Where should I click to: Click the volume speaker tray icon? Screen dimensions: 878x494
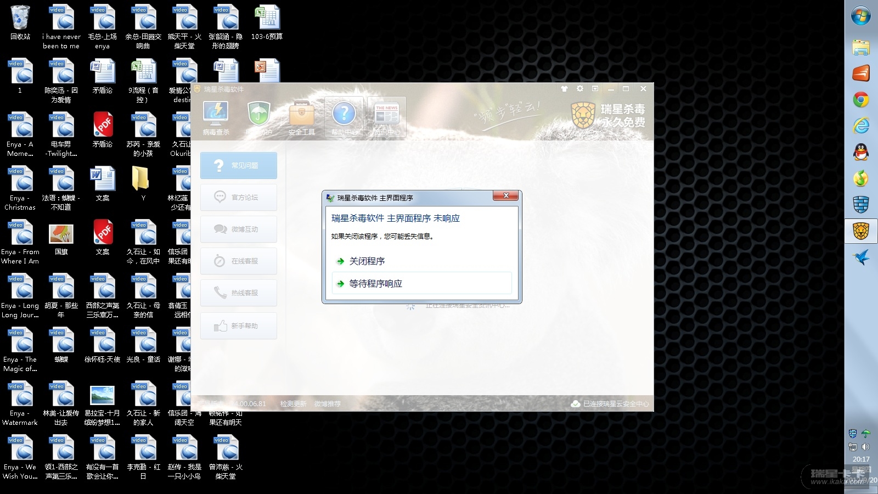click(866, 447)
